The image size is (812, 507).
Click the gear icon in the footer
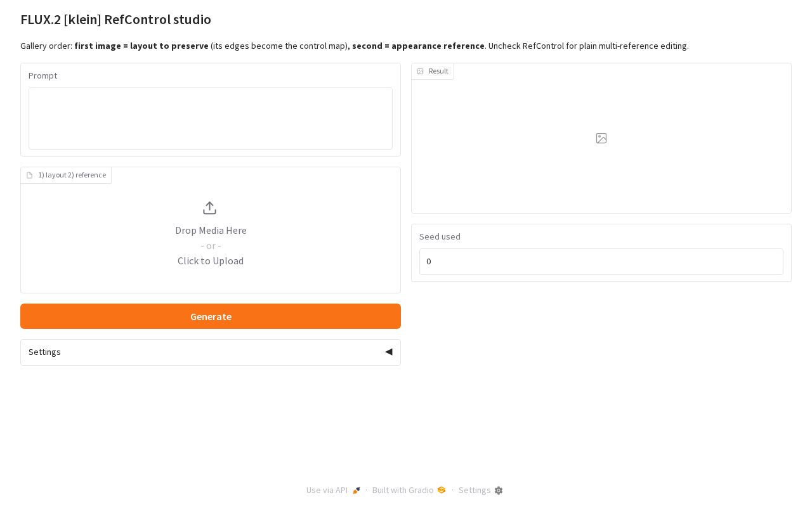(499, 491)
